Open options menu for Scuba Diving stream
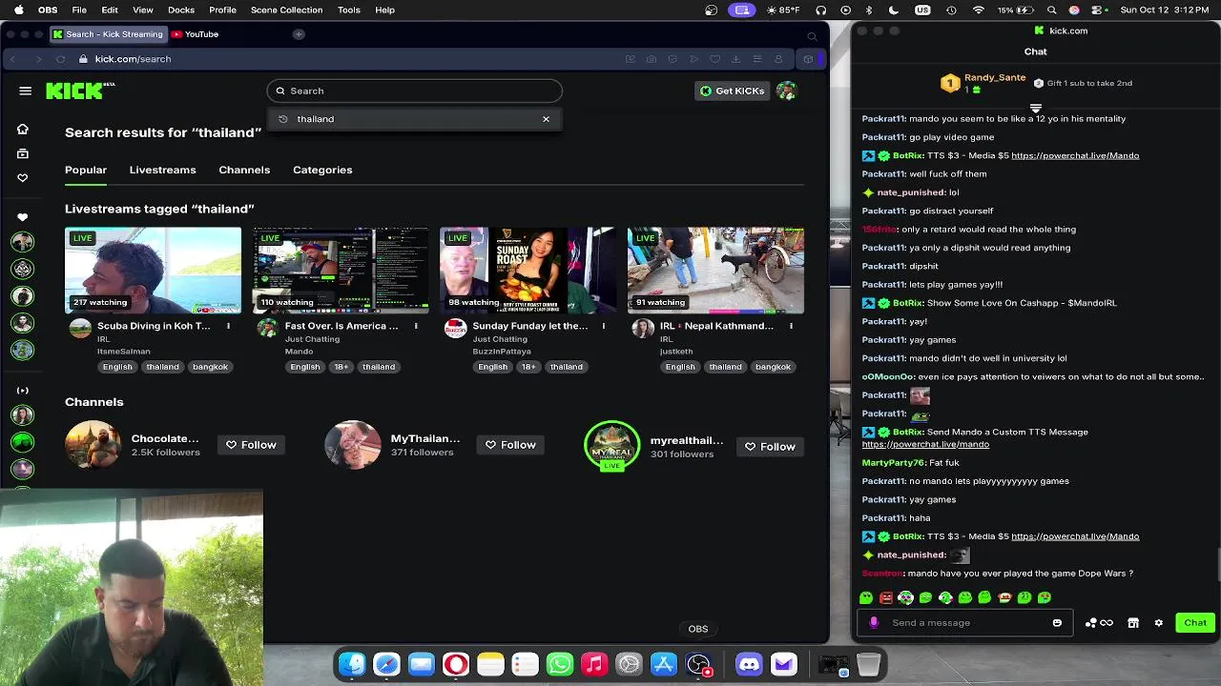Viewport: 1221px width, 686px height. [x=228, y=326]
